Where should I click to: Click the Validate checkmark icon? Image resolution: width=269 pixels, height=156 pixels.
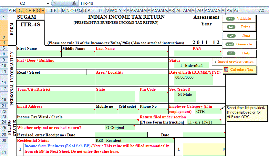[x=230, y=19]
